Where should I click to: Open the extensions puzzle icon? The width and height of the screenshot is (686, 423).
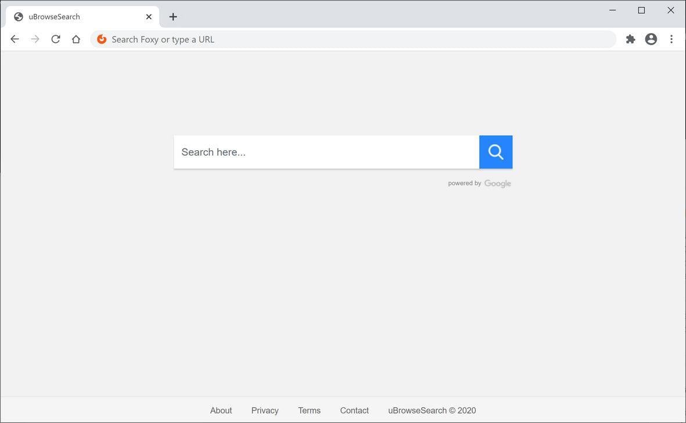(x=630, y=39)
